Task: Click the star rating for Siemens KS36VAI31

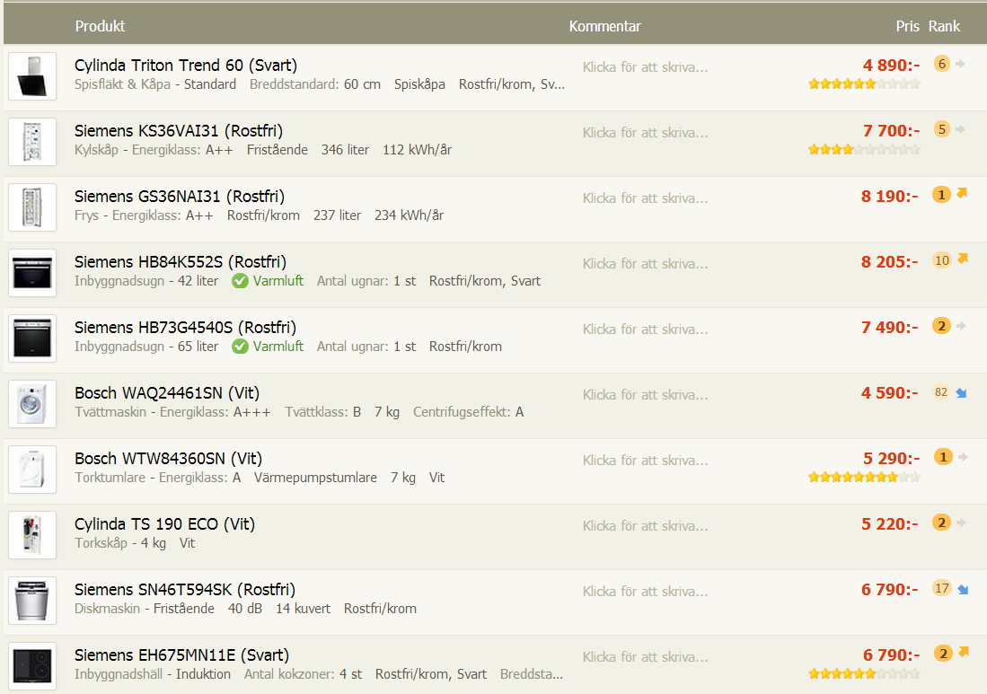Action: click(864, 149)
